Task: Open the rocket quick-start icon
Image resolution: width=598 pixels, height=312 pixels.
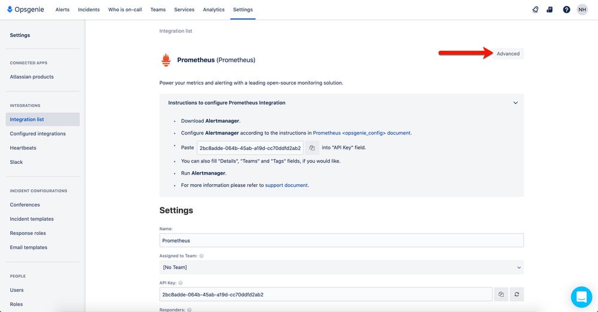Action: click(535, 10)
